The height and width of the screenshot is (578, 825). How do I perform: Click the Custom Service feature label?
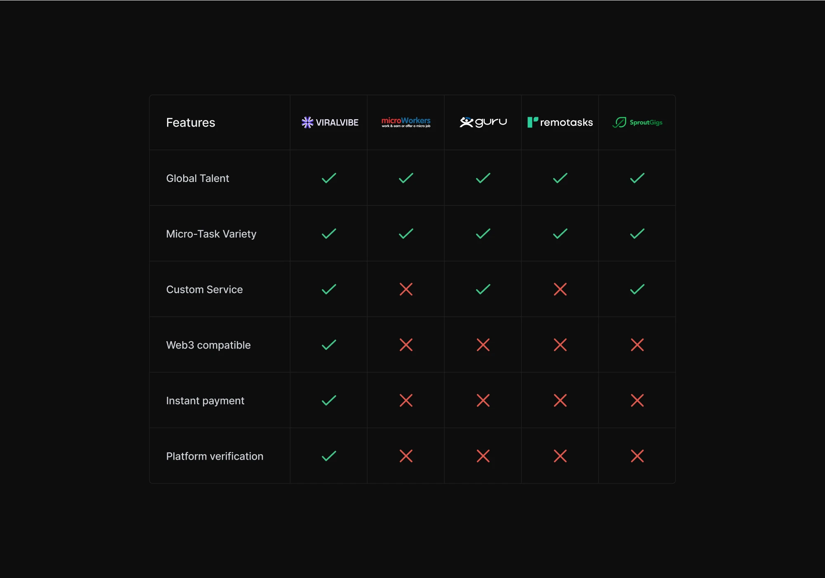[205, 290]
